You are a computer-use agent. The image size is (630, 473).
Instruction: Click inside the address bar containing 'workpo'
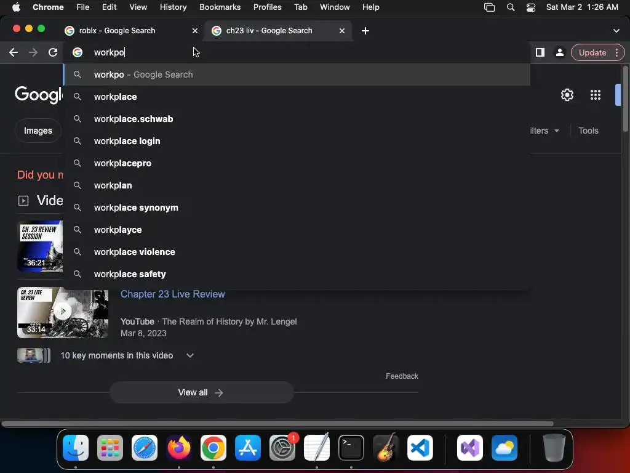[297, 52]
